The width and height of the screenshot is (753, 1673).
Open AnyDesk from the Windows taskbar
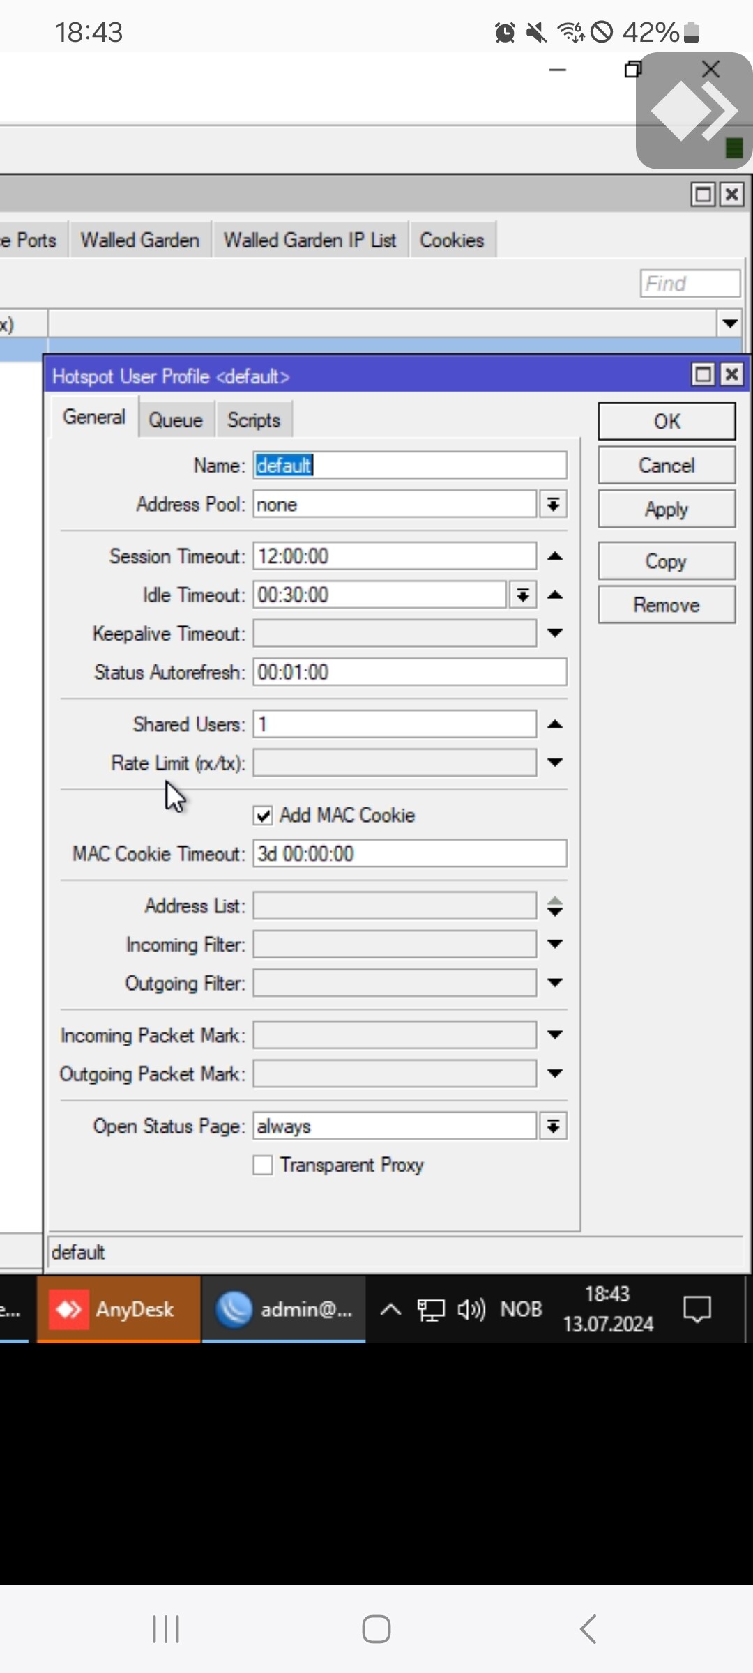[119, 1309]
